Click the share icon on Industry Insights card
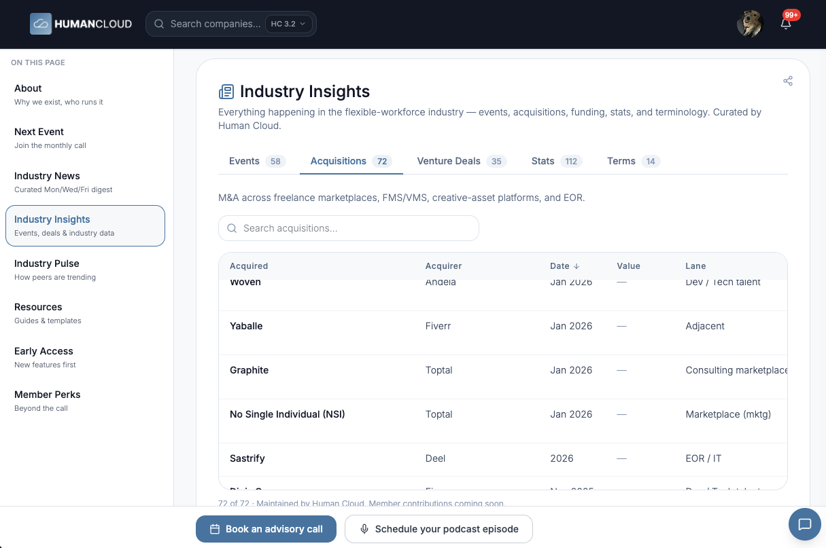826x548 pixels. click(788, 81)
